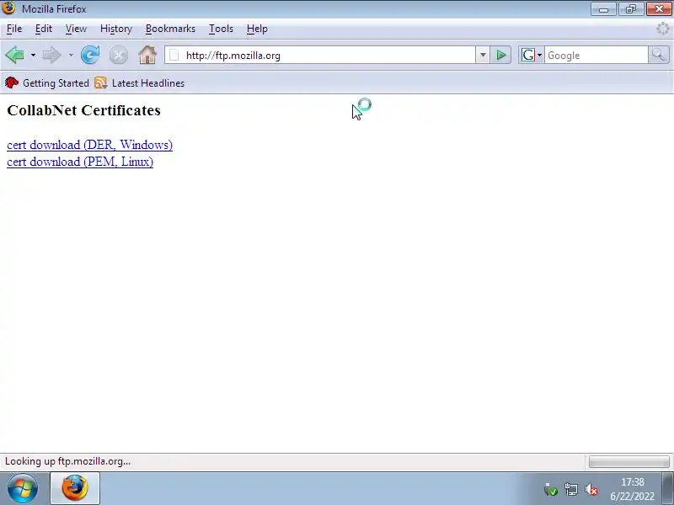Viewport: 674px width, 505px height.
Task: Open the Windows Start menu orb
Action: 23,488
